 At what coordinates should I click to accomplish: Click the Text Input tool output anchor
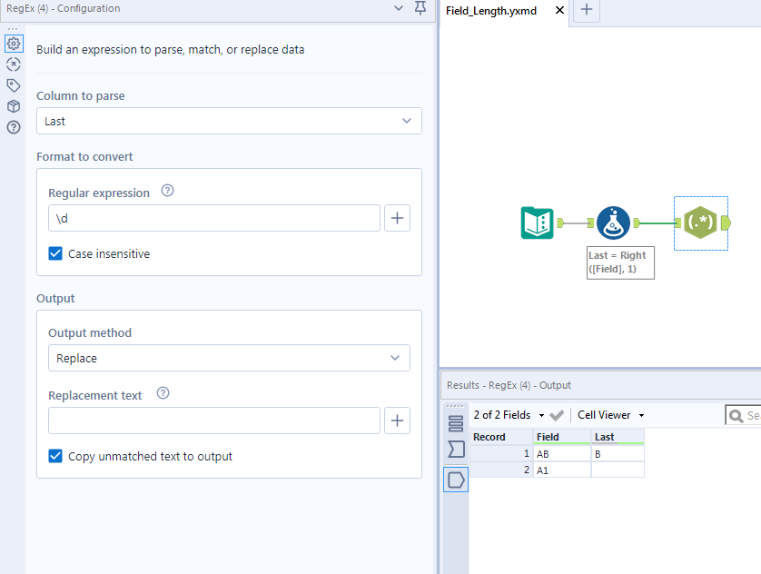click(560, 223)
